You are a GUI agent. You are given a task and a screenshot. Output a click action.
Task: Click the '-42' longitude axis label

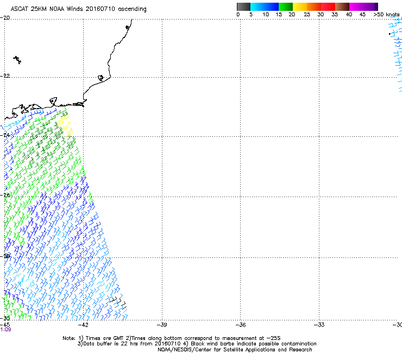tap(84, 325)
